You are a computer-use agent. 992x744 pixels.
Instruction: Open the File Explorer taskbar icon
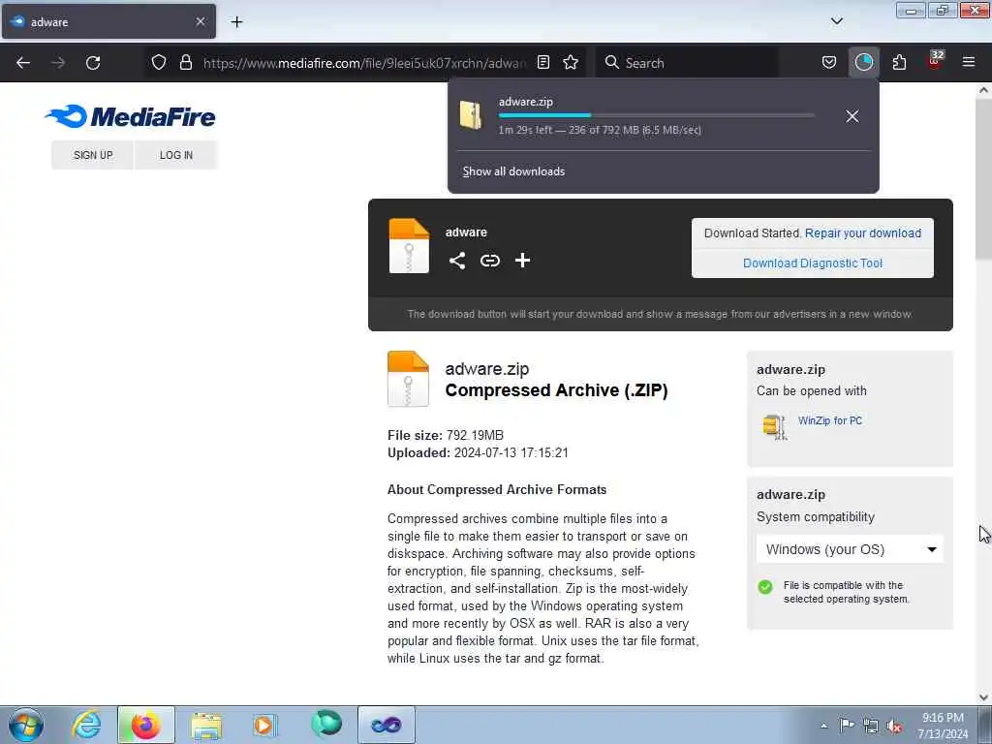click(x=205, y=726)
